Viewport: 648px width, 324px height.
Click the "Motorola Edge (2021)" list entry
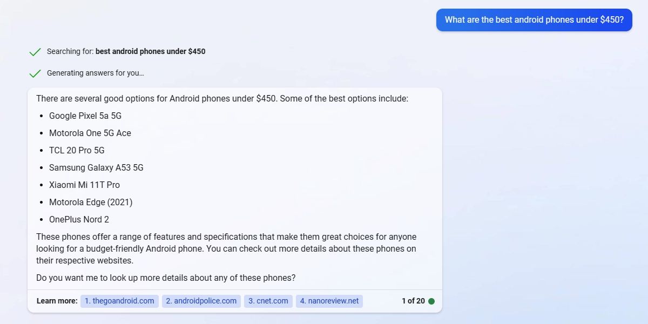pyautogui.click(x=90, y=202)
